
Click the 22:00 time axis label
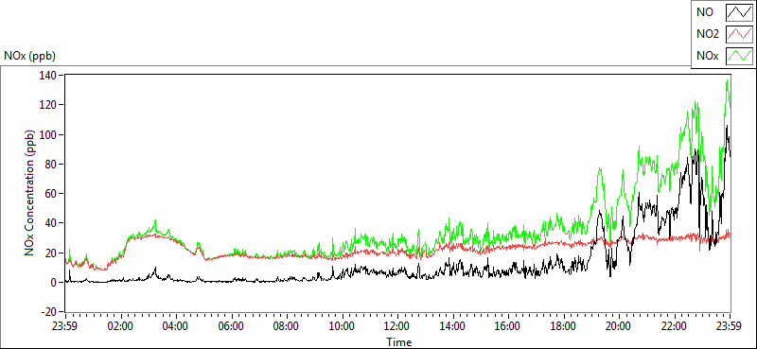(675, 325)
